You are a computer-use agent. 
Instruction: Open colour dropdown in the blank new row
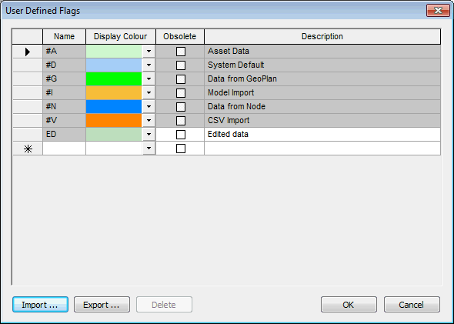(149, 149)
